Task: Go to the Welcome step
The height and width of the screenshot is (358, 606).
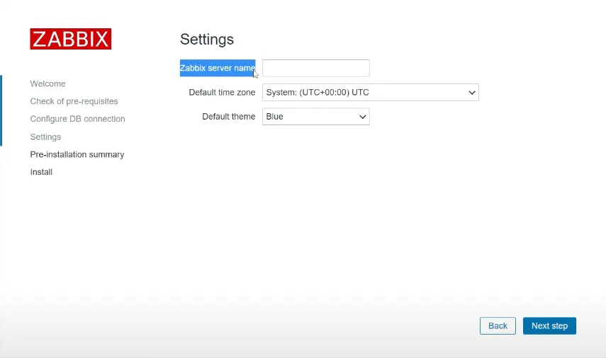Action: click(47, 84)
